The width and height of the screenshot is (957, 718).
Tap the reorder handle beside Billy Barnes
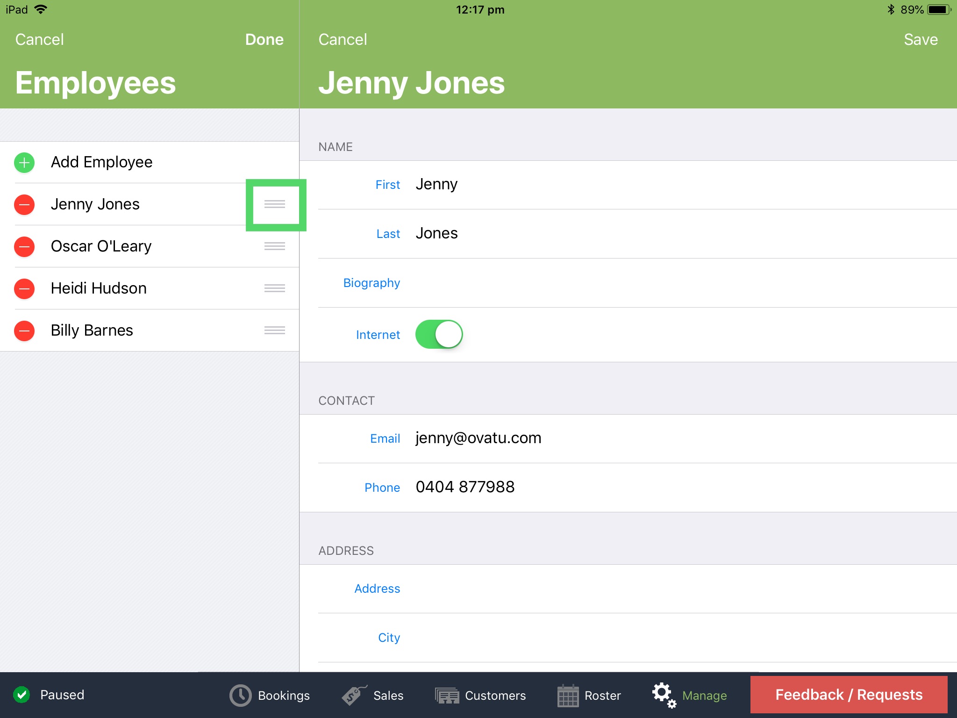[274, 330]
